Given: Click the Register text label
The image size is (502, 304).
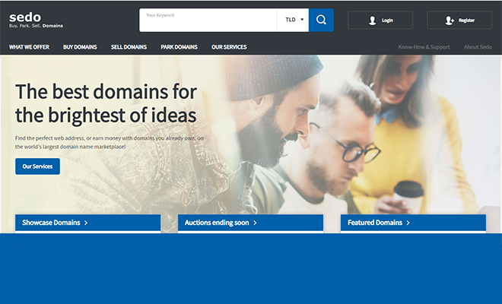Looking at the screenshot, I should coord(466,21).
